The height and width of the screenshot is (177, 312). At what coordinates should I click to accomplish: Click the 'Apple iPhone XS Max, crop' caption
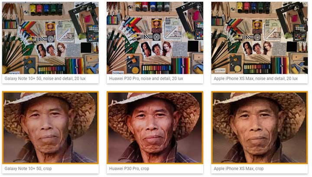click(239, 168)
